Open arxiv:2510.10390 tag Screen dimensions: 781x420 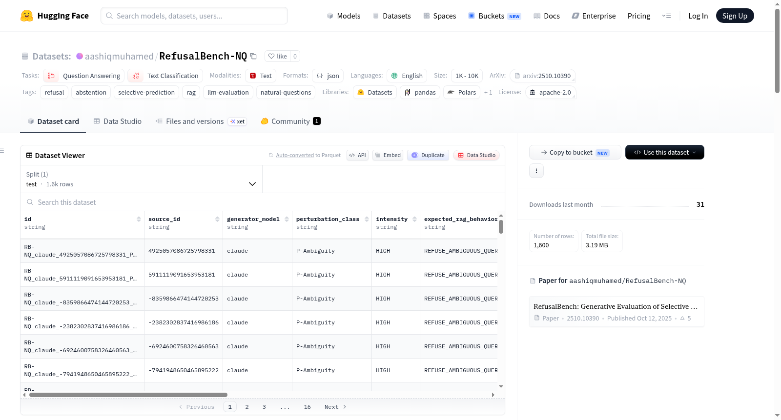(x=543, y=76)
